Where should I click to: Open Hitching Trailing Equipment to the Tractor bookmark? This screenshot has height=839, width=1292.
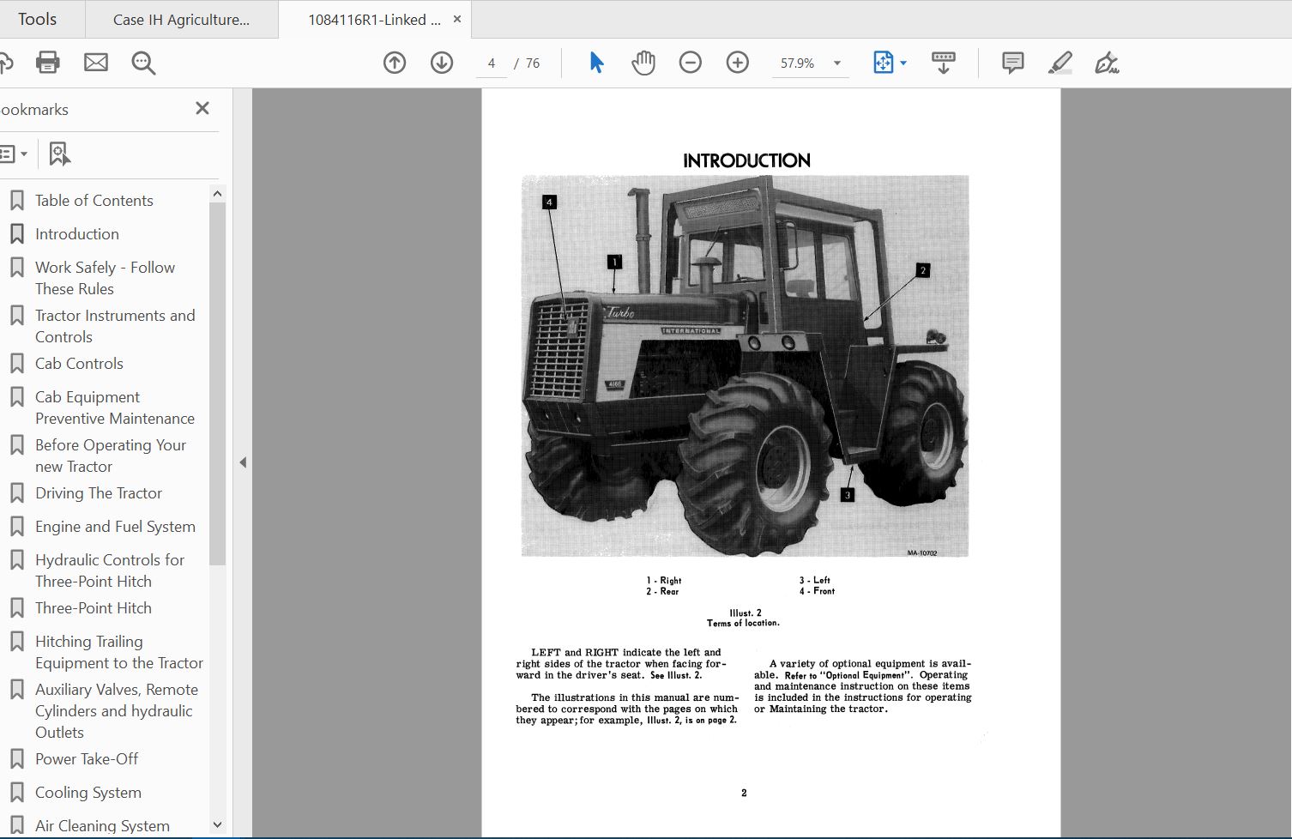[119, 652]
